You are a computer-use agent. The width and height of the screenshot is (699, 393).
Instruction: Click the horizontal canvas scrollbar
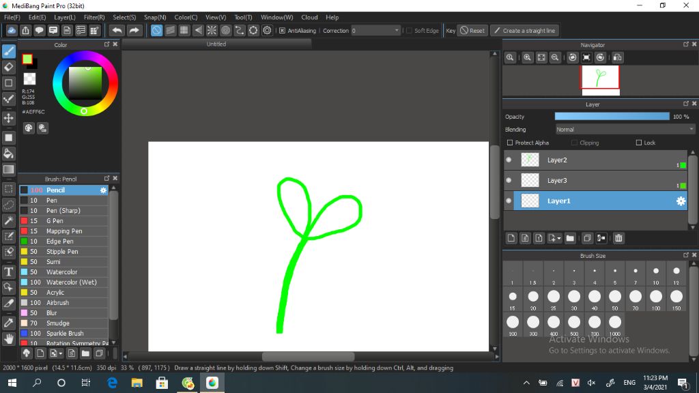point(309,356)
